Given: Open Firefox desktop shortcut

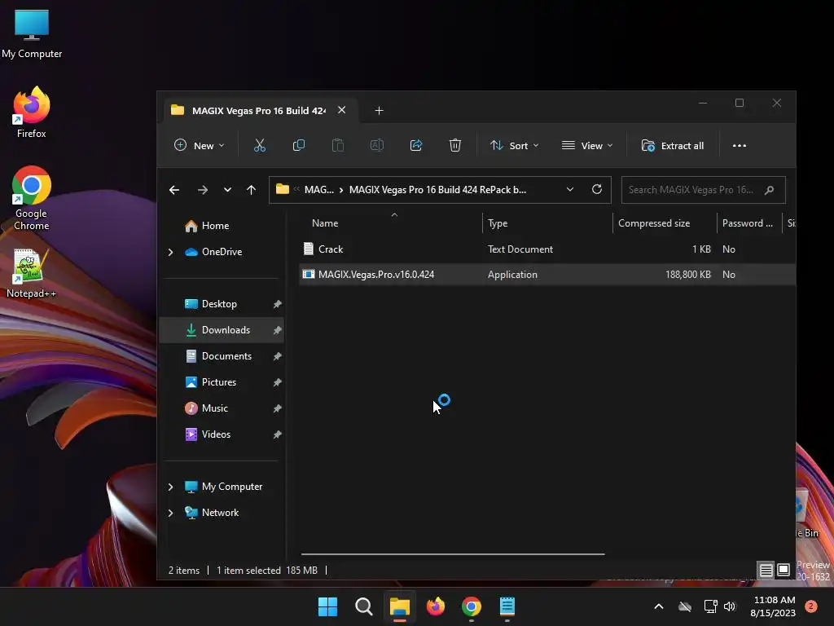Looking at the screenshot, I should click(32, 112).
